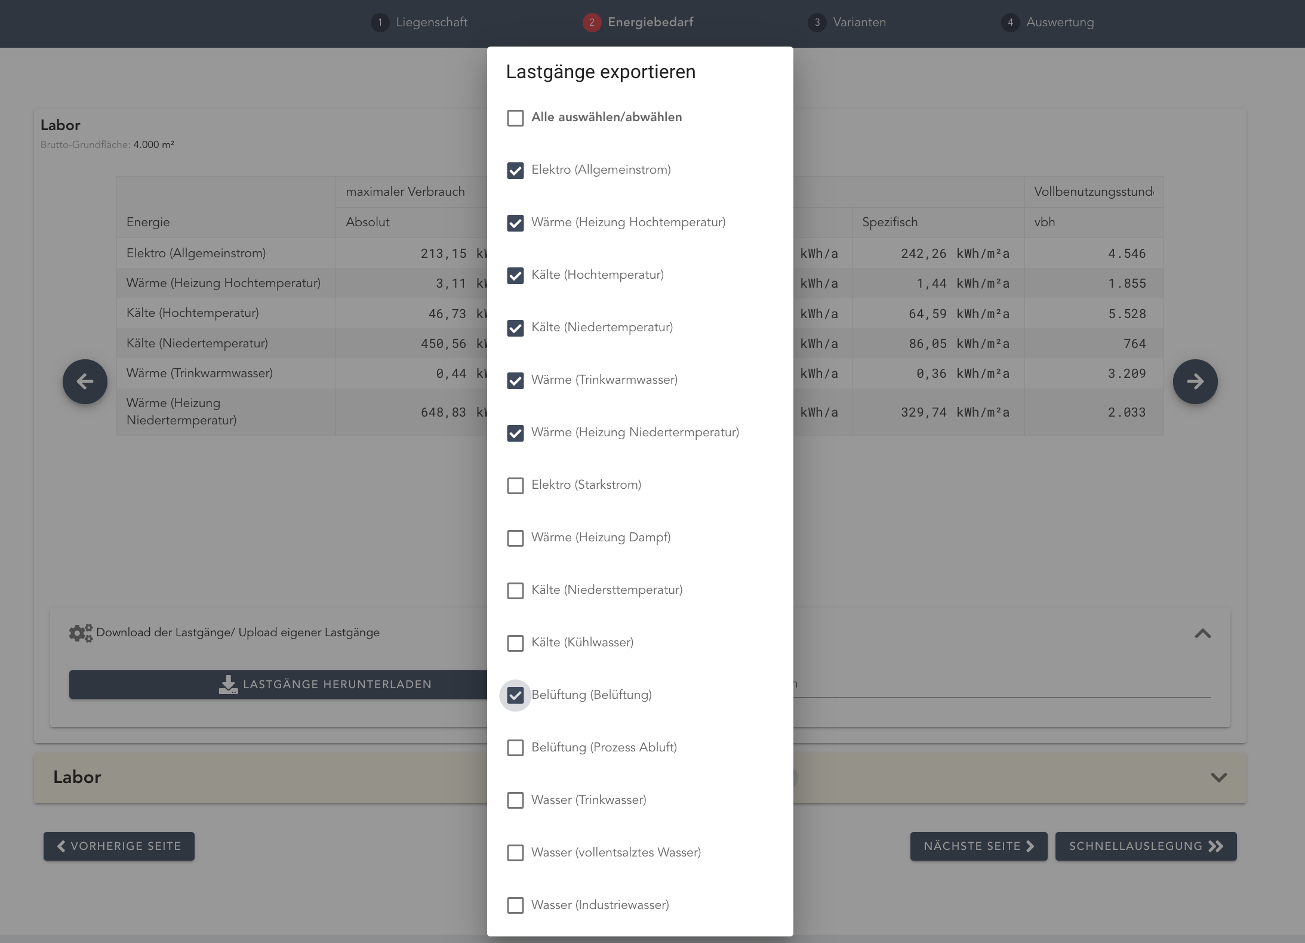
Task: Click the Nächste Seite button
Action: 978,846
